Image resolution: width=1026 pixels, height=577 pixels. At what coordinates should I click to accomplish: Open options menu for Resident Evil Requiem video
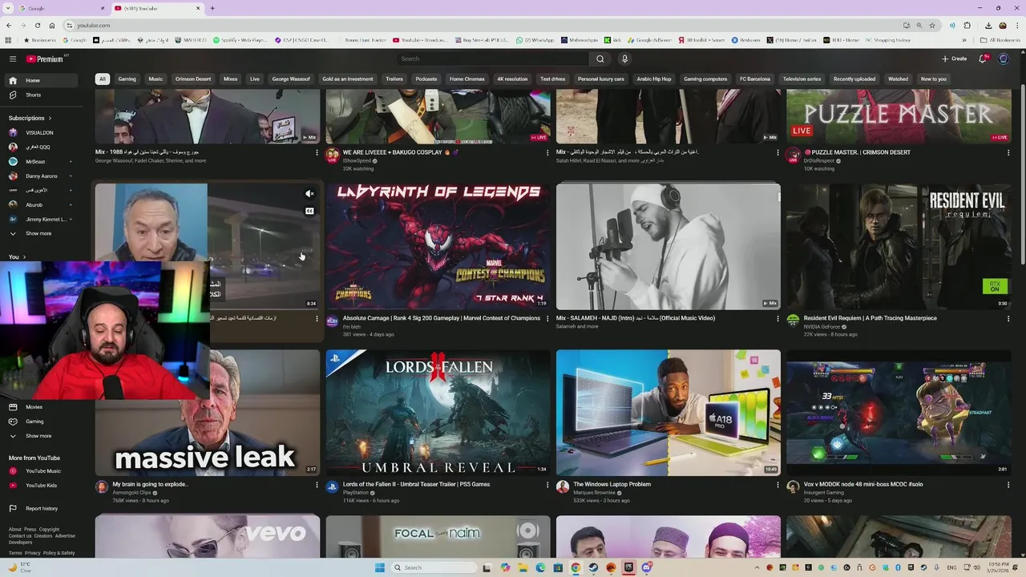point(1008,319)
